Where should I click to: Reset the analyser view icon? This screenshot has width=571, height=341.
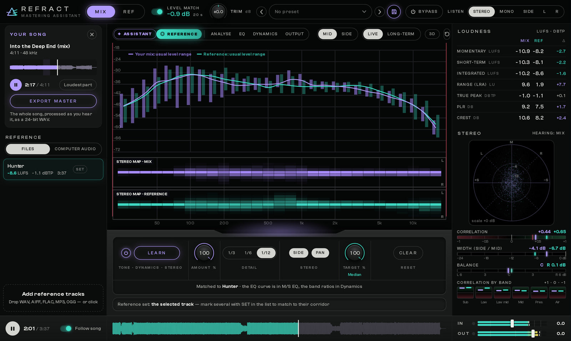447,34
